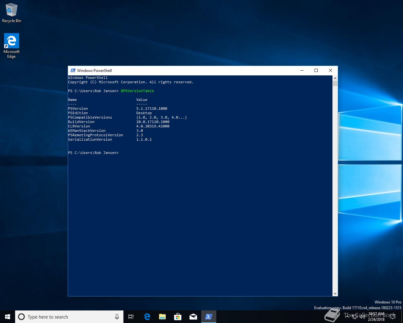
Task: Open Microsoft Store from the taskbar
Action: 178,317
